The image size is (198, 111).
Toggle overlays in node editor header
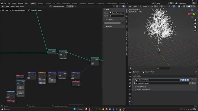coord(124,6)
